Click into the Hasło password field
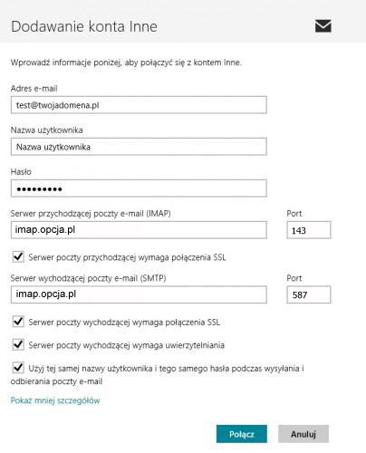366x453 pixels. click(x=139, y=188)
